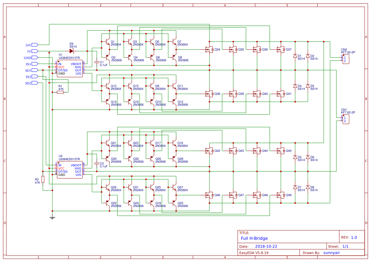This screenshot has height=262, width=371.
Task: Click the Full H-Bridge title text
Action: pyautogui.click(x=254, y=238)
